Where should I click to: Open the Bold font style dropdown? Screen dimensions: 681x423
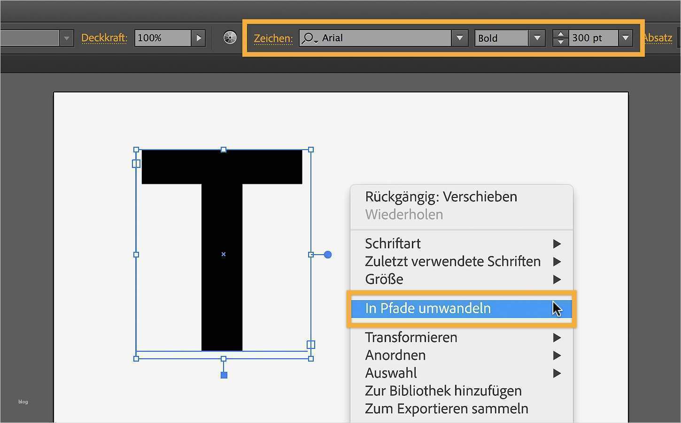[537, 38]
